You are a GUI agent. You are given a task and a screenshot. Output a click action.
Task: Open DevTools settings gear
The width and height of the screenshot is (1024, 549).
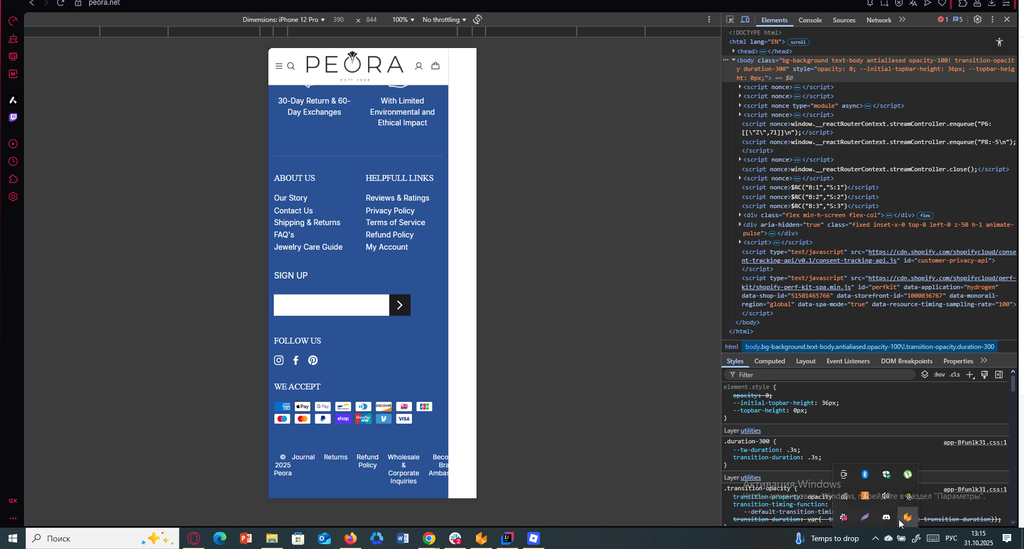pos(978,19)
